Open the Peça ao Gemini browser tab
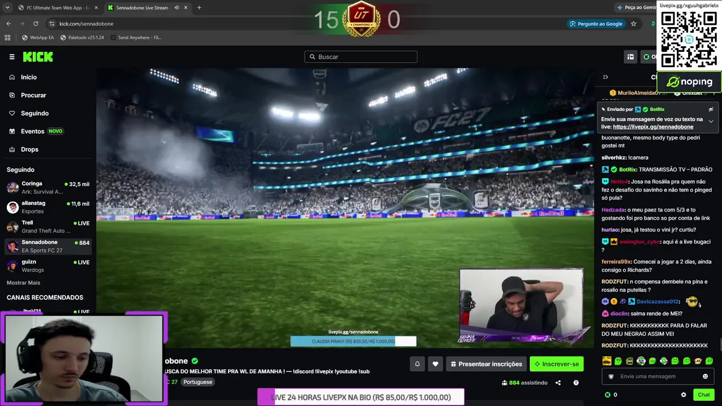 (x=637, y=8)
